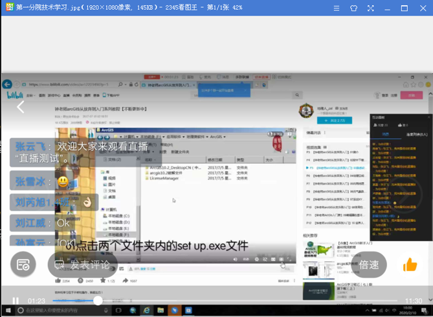Image resolution: width=433 pixels, height=317 pixels.
Task: Open ArcGIS学习笔记 related video thumbnail
Action: click(318, 291)
